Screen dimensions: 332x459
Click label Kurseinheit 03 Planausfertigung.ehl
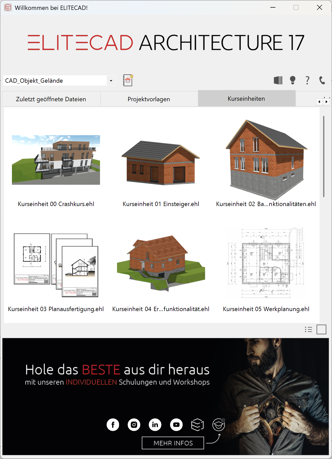56,309
